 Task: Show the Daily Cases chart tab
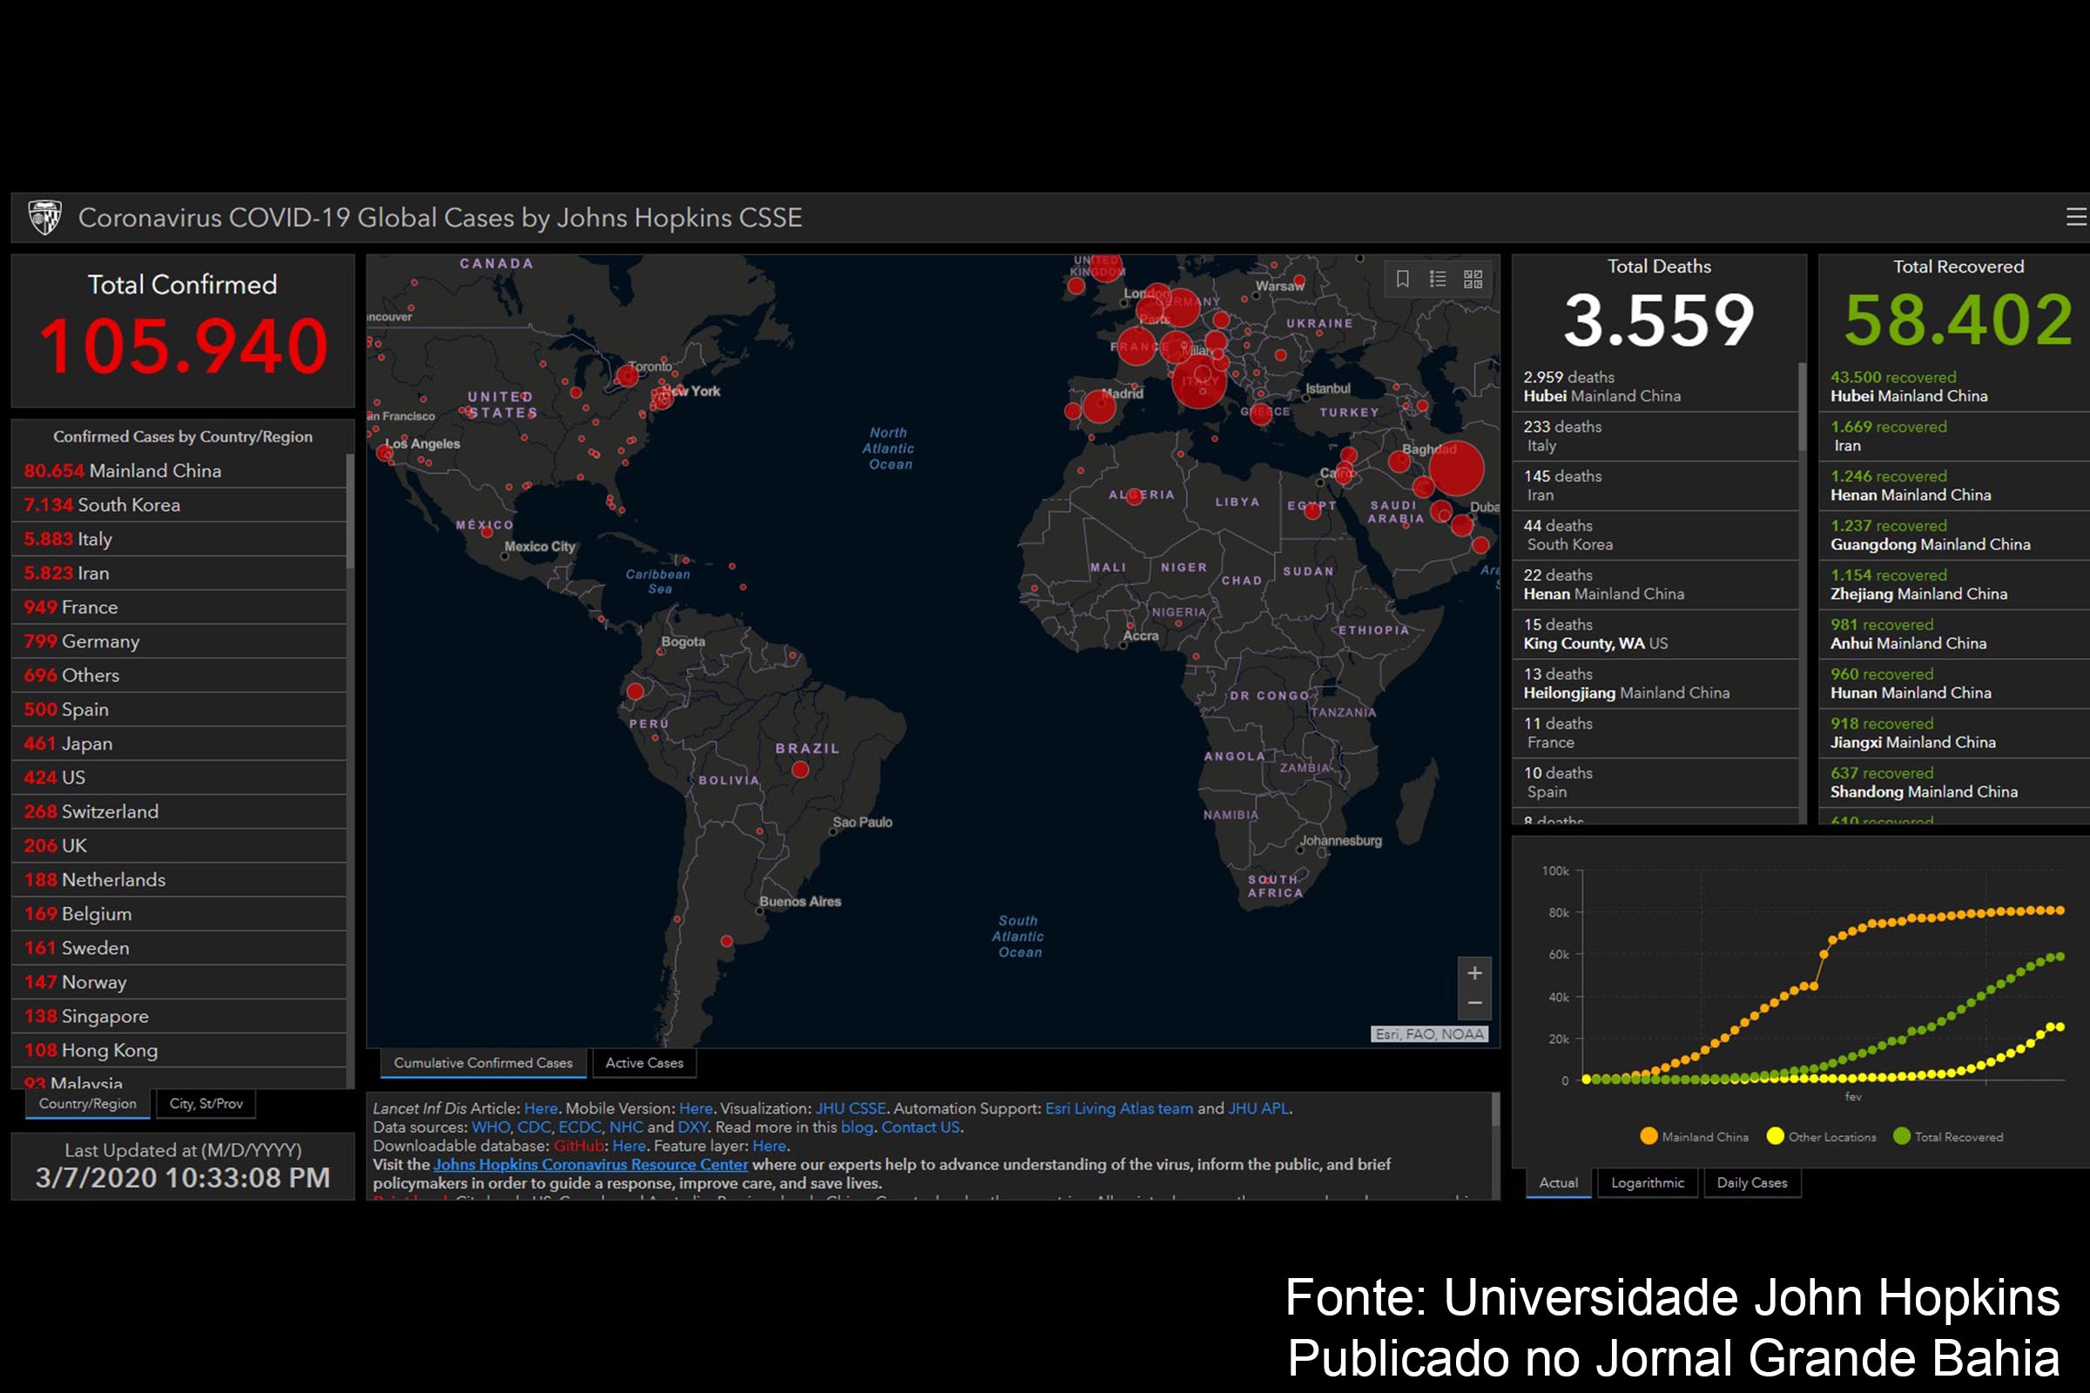[x=1751, y=1182]
